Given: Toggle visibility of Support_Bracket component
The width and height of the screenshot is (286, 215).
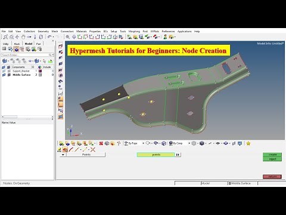Looking at the screenshot, I should coord(4,71).
